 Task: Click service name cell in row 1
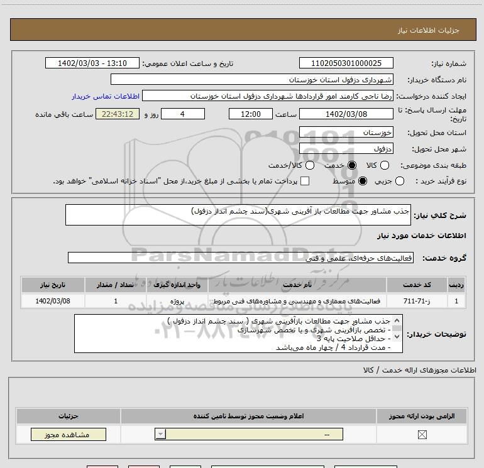tap(297, 301)
